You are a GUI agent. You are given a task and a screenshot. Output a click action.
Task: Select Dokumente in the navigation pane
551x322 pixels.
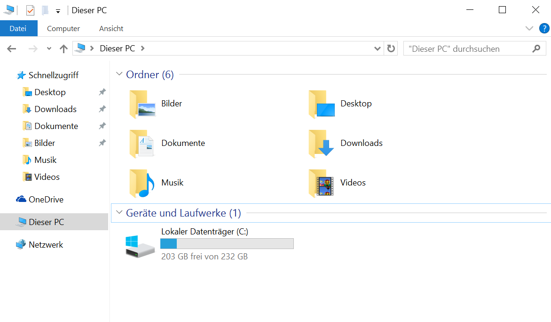56,126
